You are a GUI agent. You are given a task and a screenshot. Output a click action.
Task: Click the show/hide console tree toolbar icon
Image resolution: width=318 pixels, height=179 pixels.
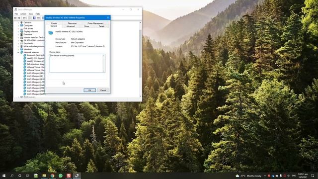tap(24, 18)
